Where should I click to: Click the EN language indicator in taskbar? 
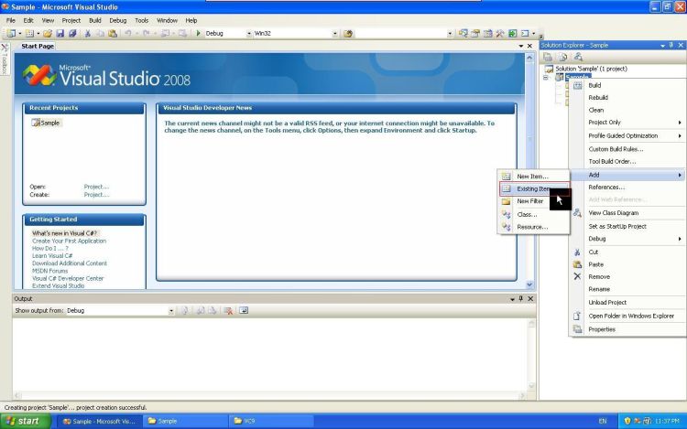coord(603,421)
